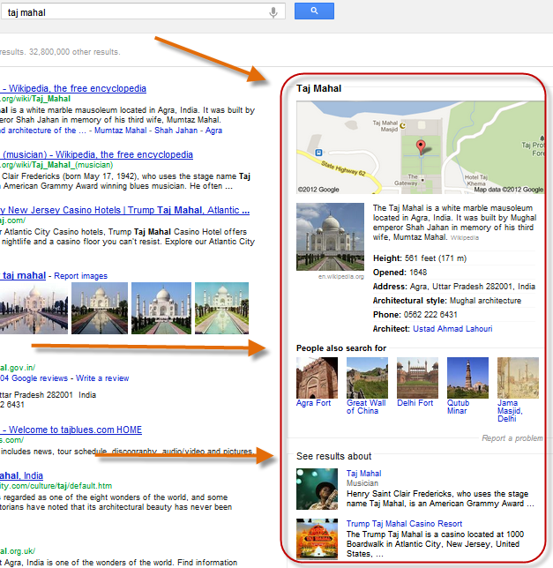
Task: Open the Jama Masjid, Delhi link
Action: pyautogui.click(x=510, y=411)
